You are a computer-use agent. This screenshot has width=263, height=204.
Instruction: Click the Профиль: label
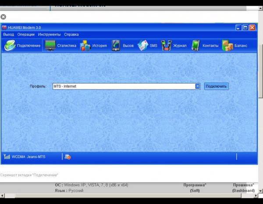pyautogui.click(x=38, y=86)
